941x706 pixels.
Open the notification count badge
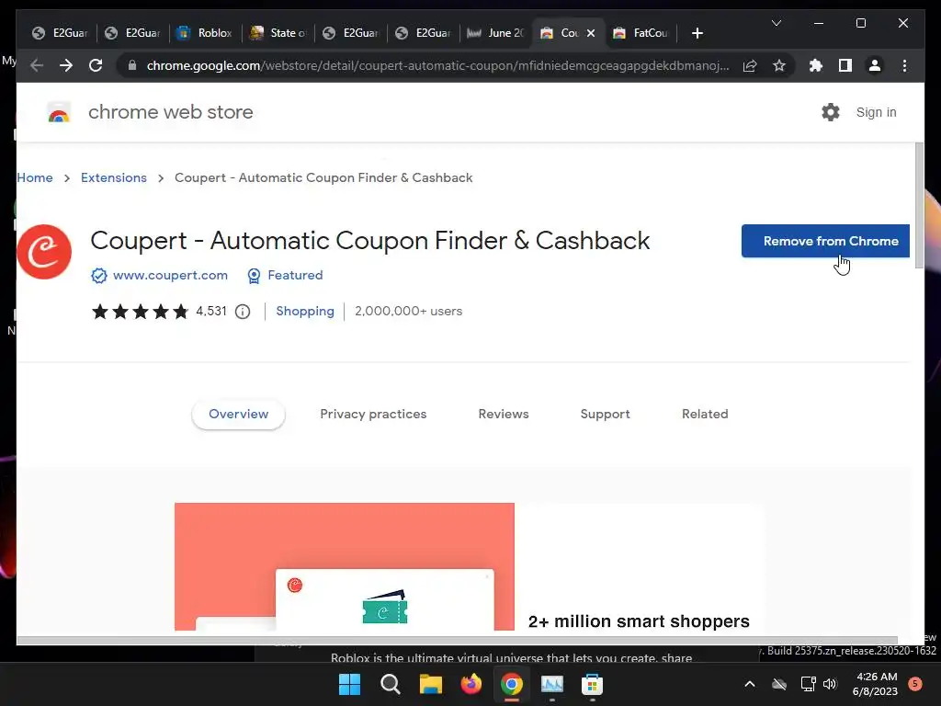pyautogui.click(x=915, y=684)
